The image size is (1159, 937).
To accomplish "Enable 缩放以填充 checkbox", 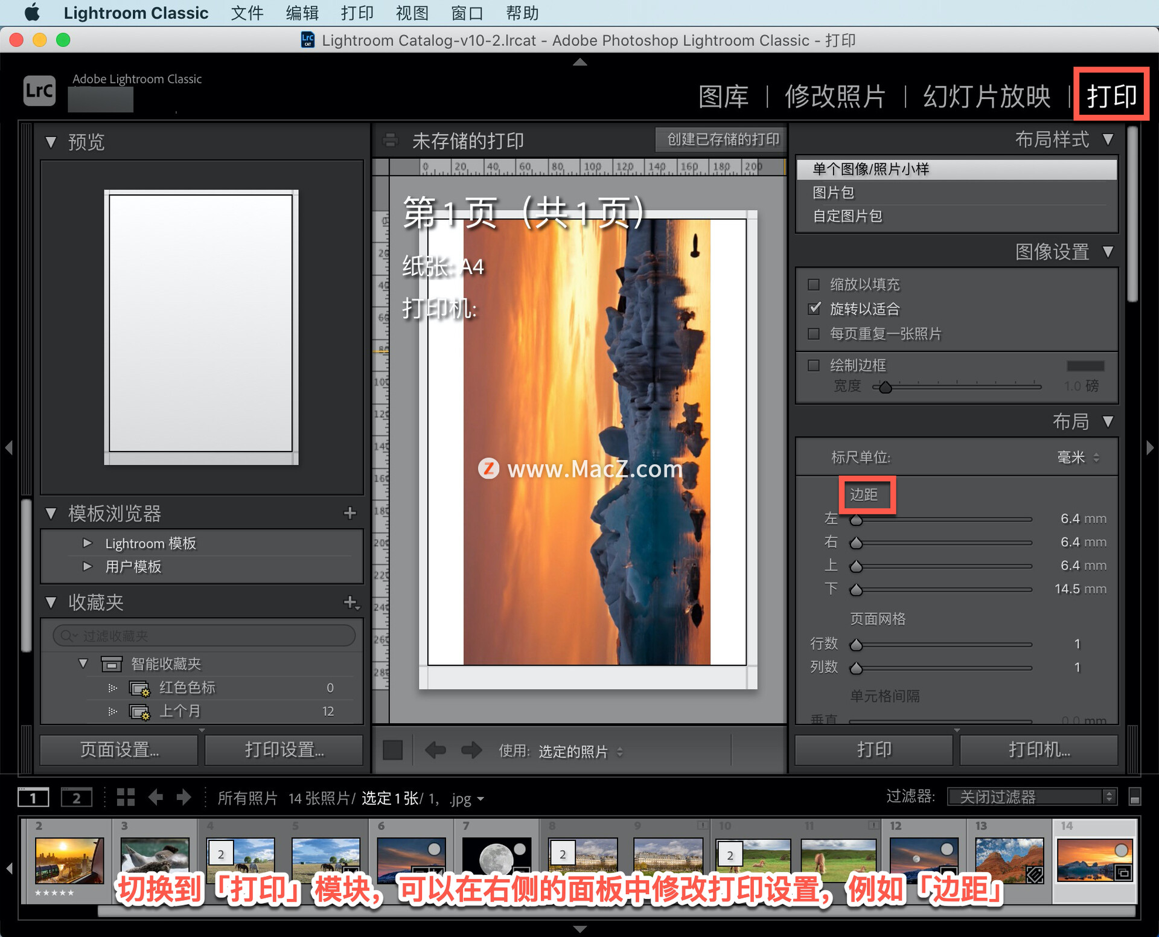I will [x=814, y=284].
